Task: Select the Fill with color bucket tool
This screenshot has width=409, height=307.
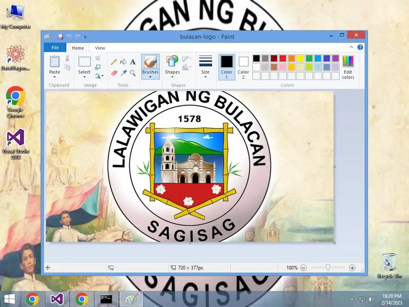Action: [x=123, y=62]
